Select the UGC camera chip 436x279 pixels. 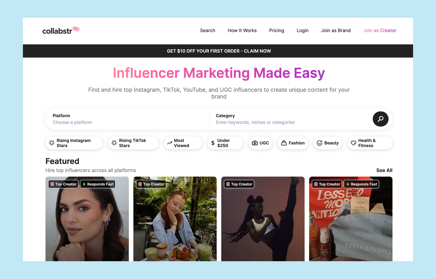click(260, 143)
